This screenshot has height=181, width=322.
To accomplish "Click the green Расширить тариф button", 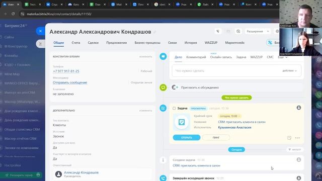I will click(21, 175).
